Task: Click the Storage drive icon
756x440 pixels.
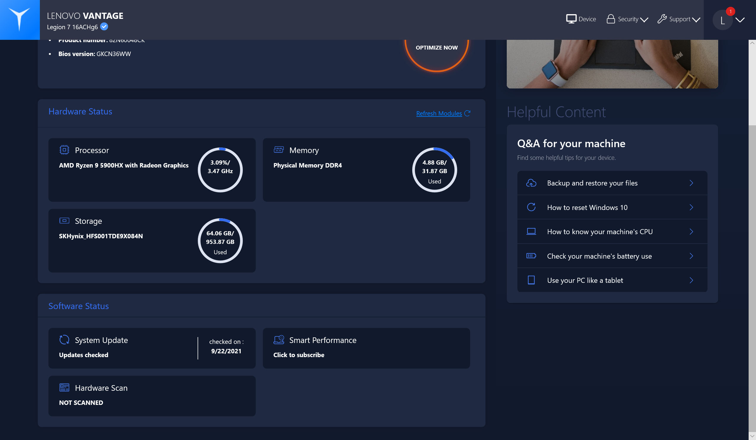Action: point(64,221)
